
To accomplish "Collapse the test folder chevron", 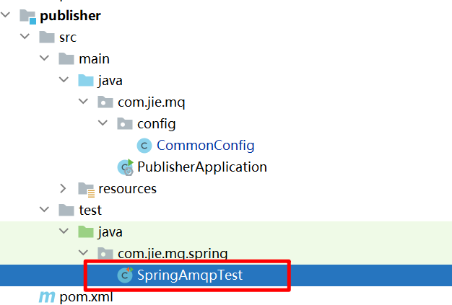I will [44, 209].
